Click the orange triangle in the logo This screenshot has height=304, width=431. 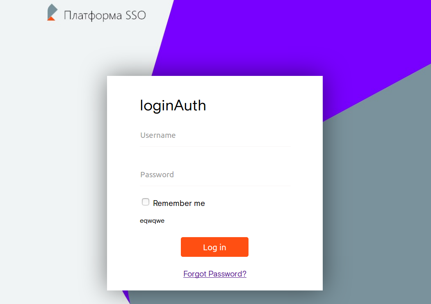pos(51,18)
